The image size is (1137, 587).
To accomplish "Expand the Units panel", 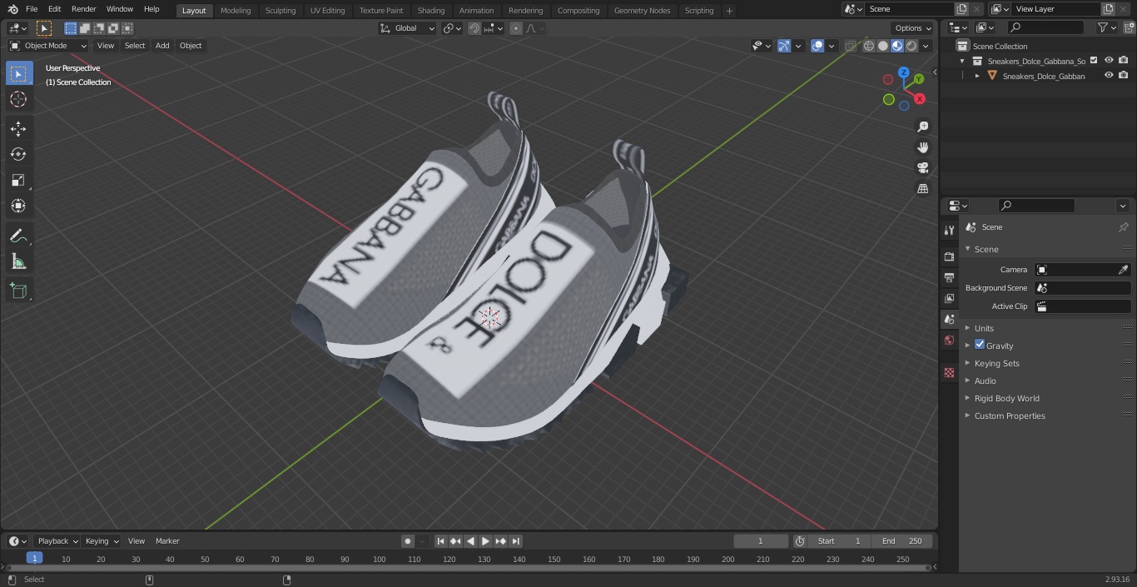I will (984, 328).
